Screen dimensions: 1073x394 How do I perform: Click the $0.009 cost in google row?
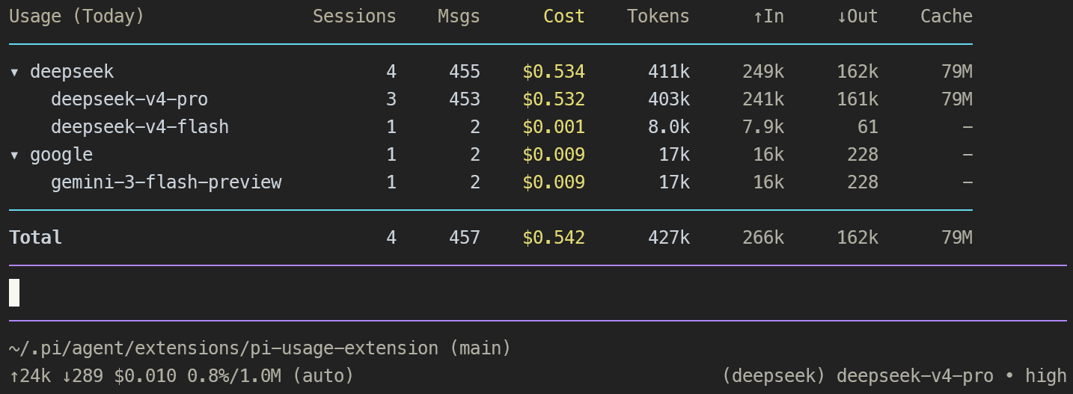pyautogui.click(x=554, y=155)
